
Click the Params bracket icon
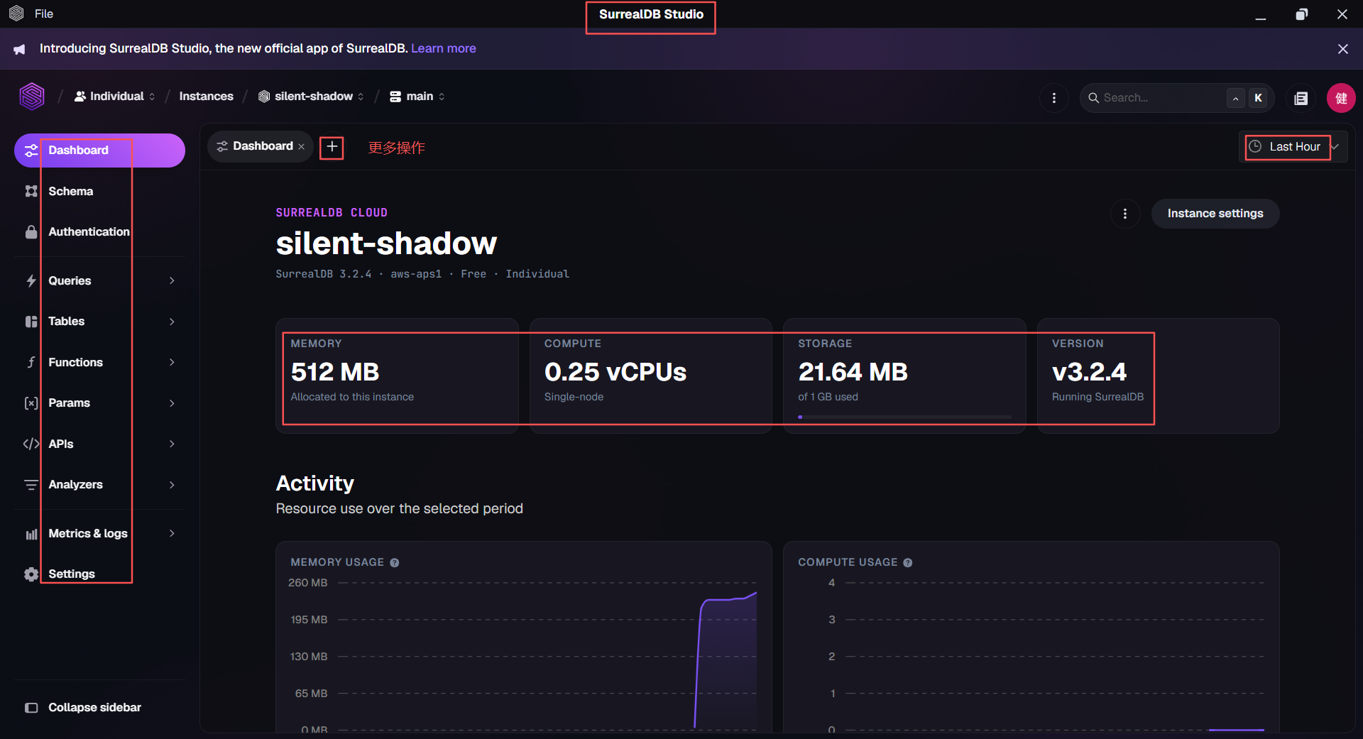[31, 403]
